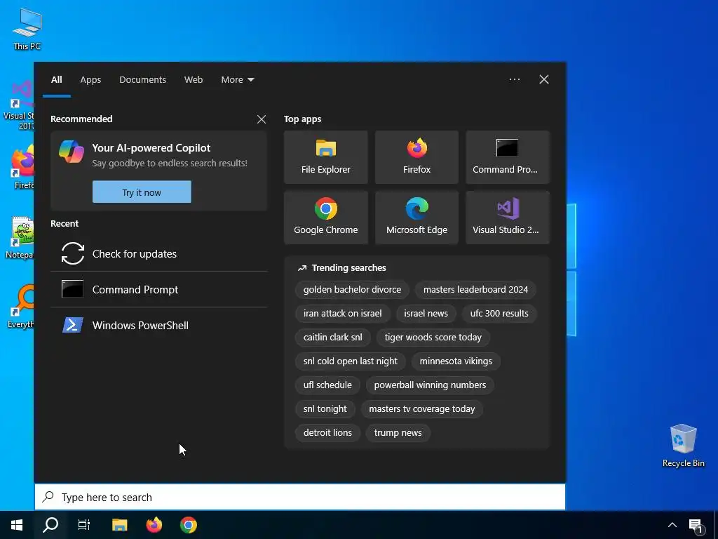This screenshot has width=718, height=539.
Task: Click Your AI-powered Copilot heading
Action: (x=151, y=147)
